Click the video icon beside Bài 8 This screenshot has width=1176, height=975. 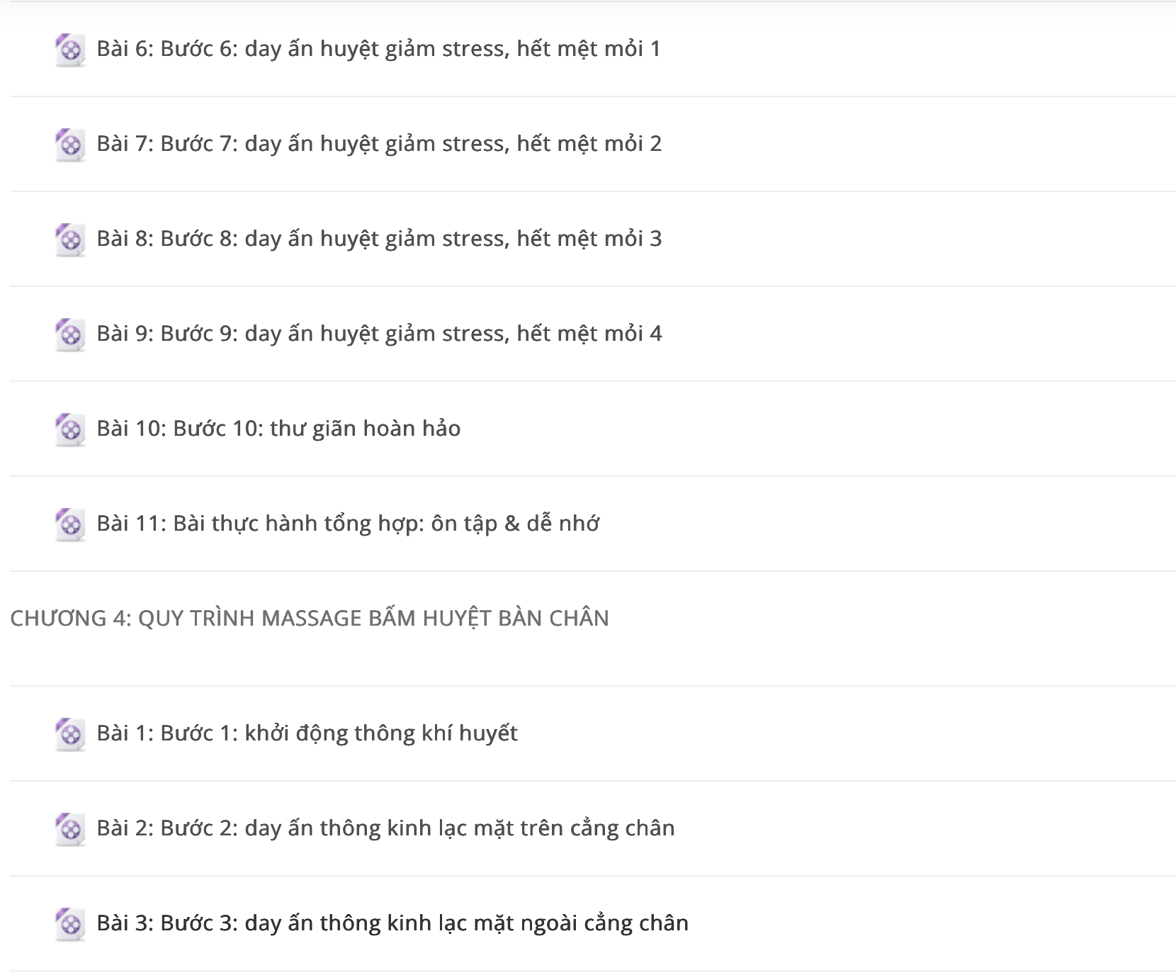coord(70,239)
